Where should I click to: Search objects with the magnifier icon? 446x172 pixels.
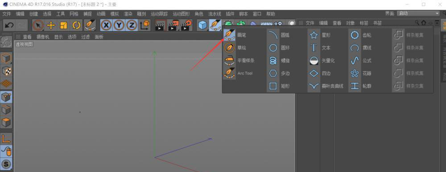[417, 22]
